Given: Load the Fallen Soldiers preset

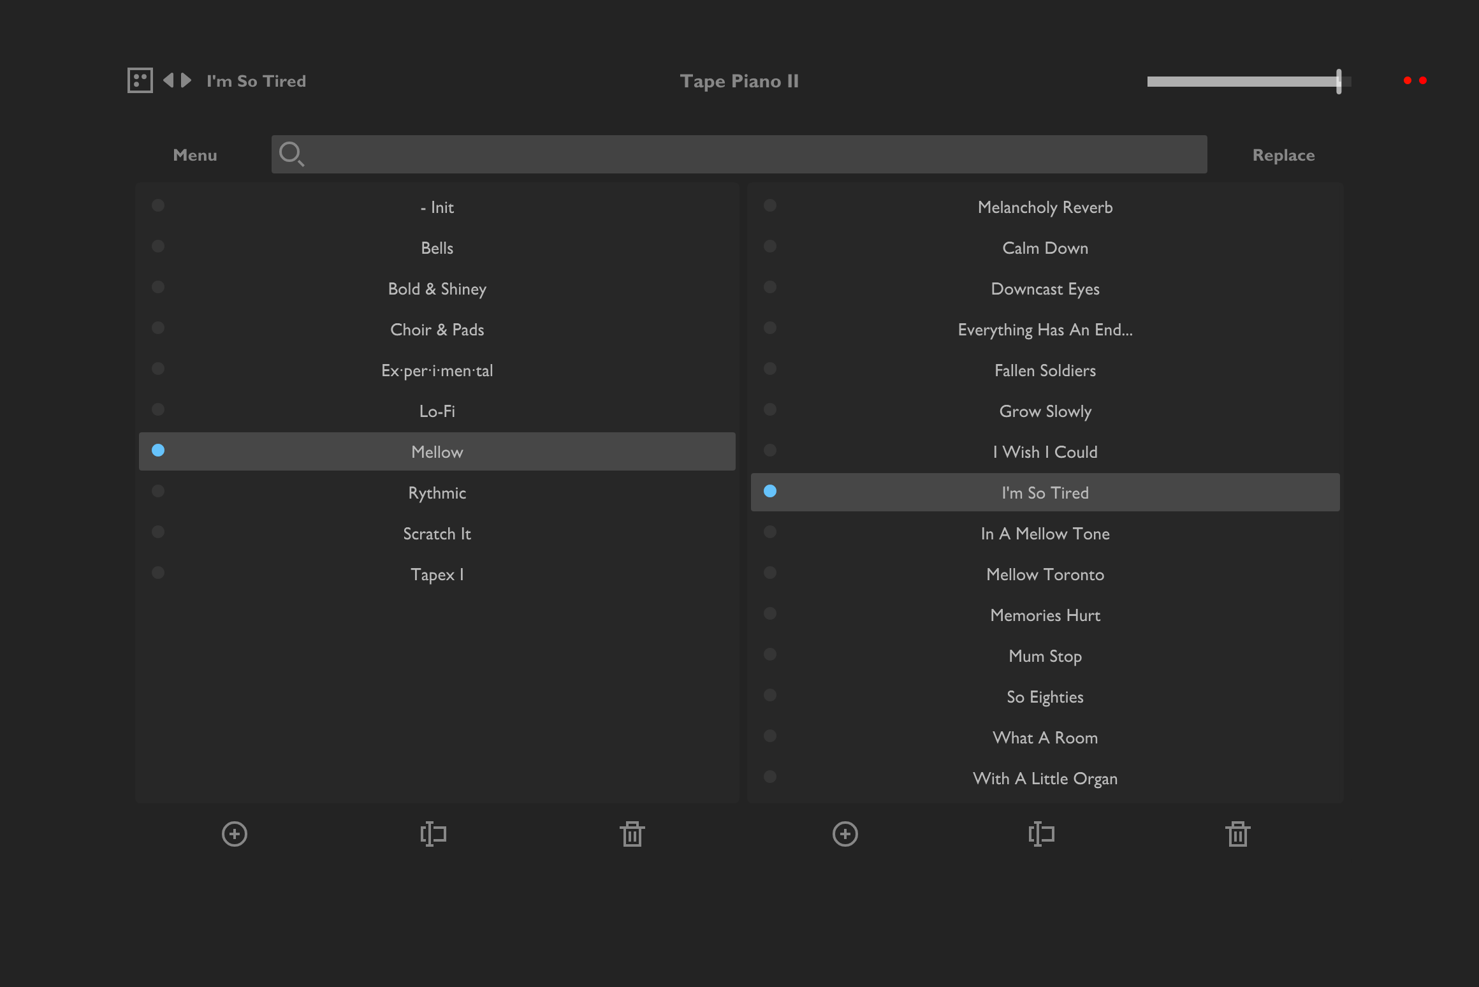Looking at the screenshot, I should coord(1045,370).
